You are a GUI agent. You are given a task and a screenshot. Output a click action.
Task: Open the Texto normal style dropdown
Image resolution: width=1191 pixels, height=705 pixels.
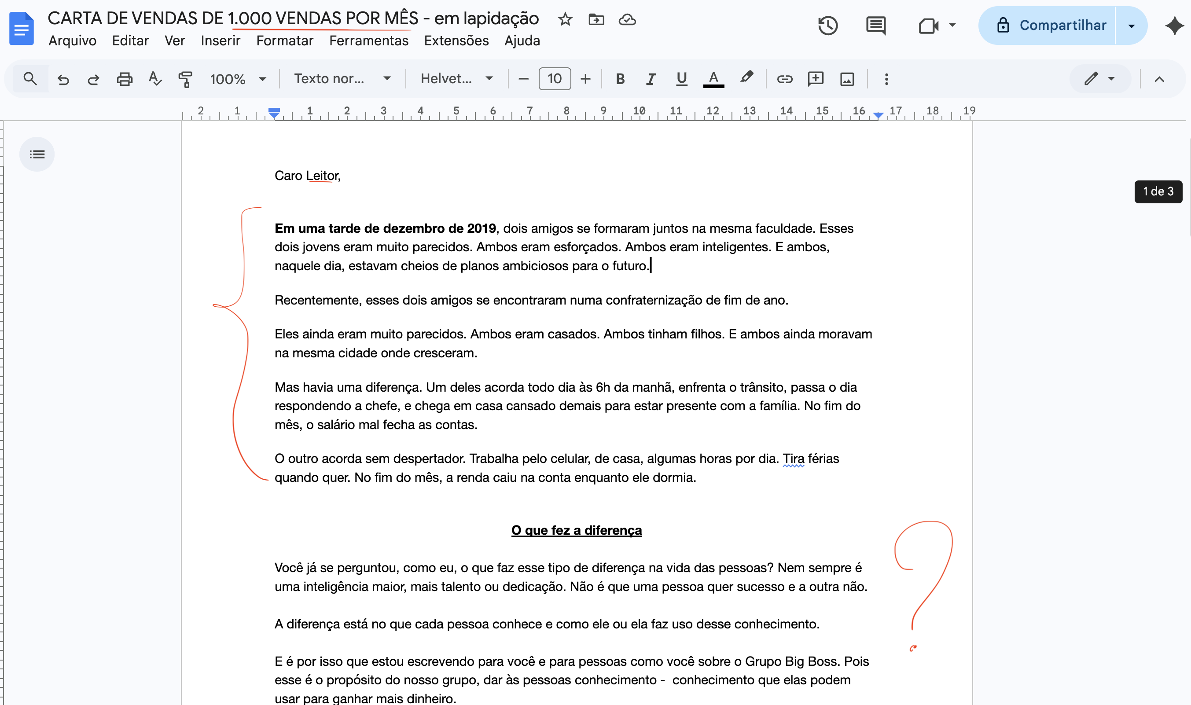[342, 79]
